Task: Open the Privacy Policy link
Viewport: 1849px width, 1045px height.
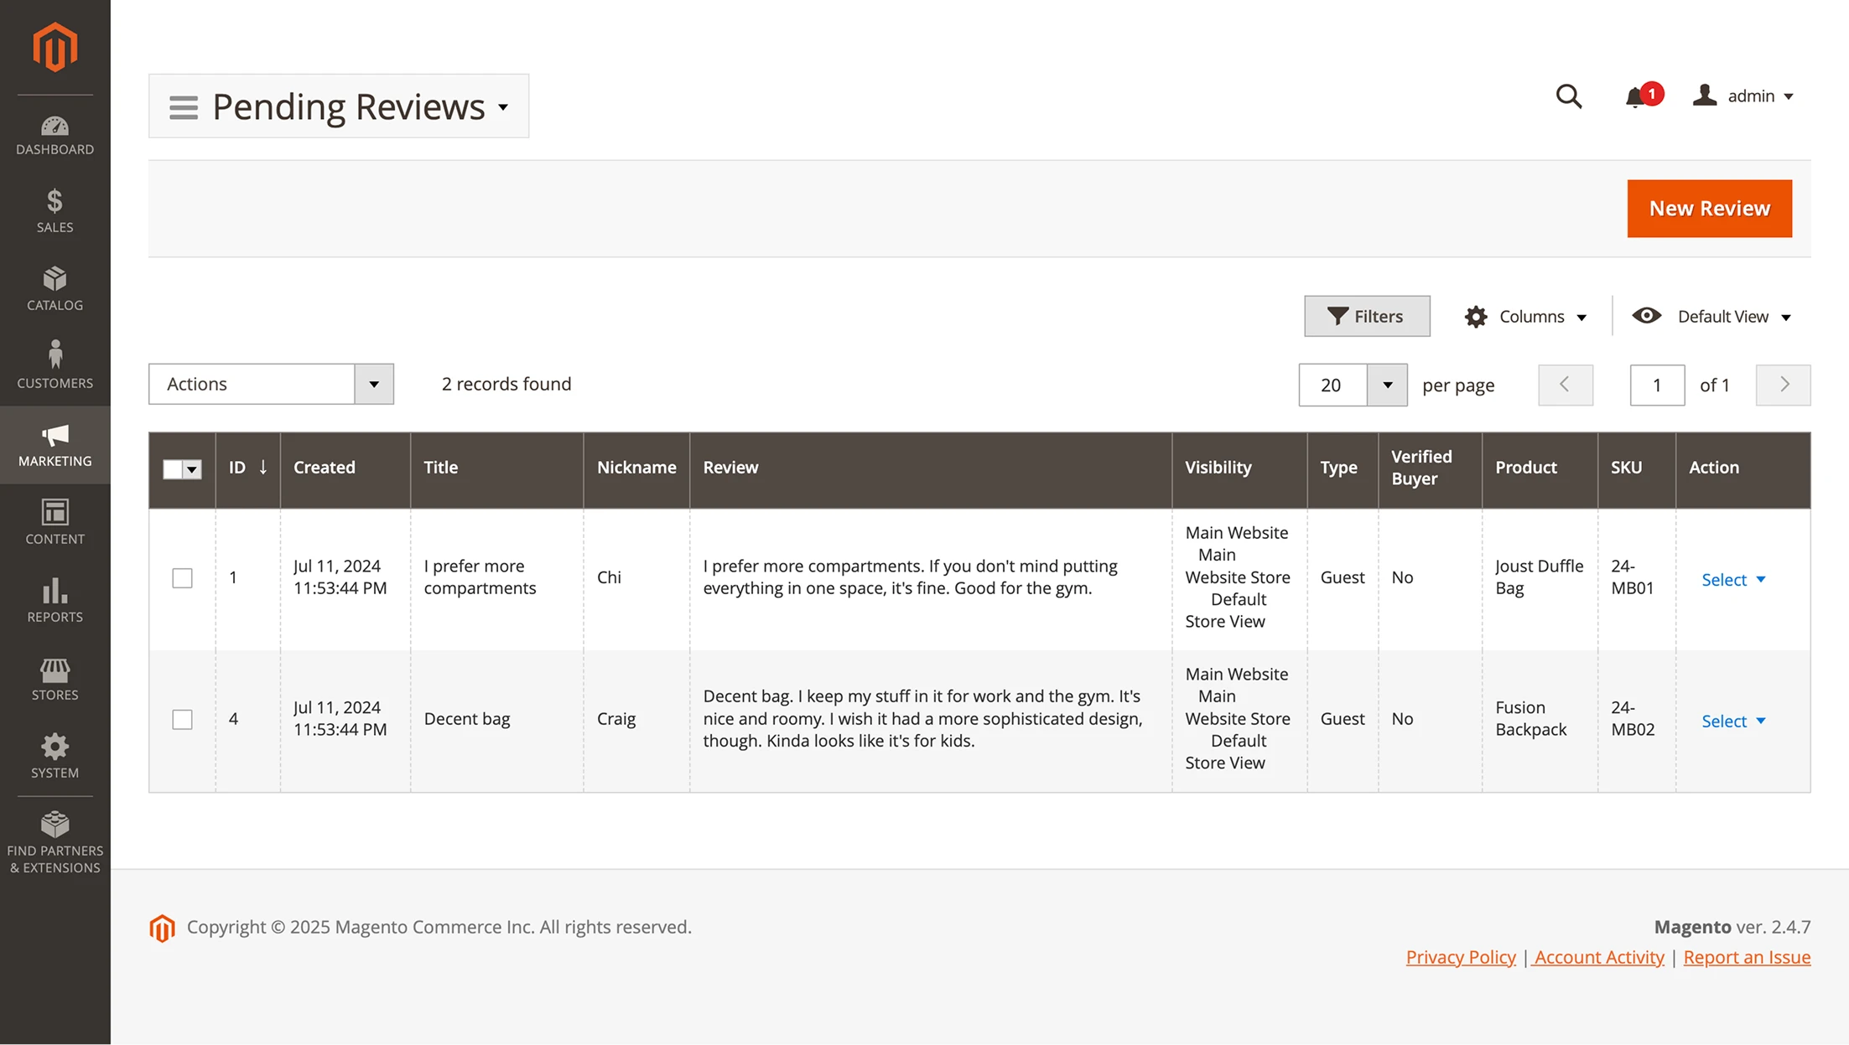Action: 1460,956
